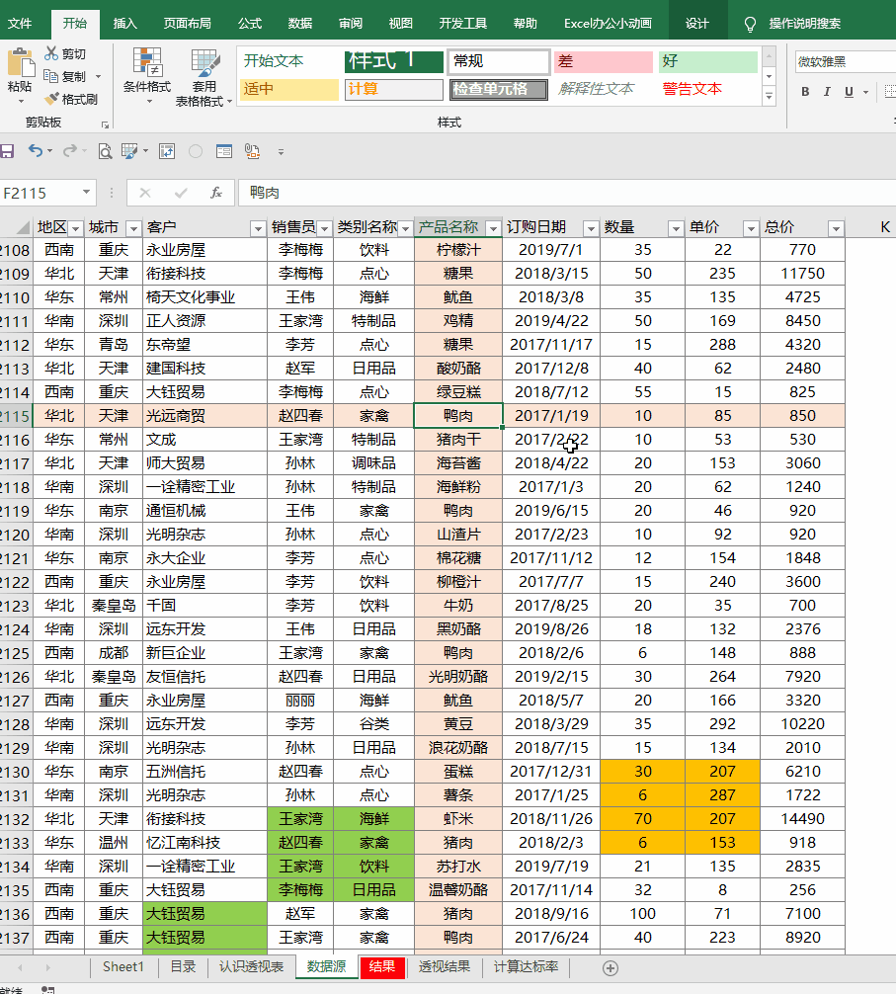Click the Undo arrow

[35, 151]
